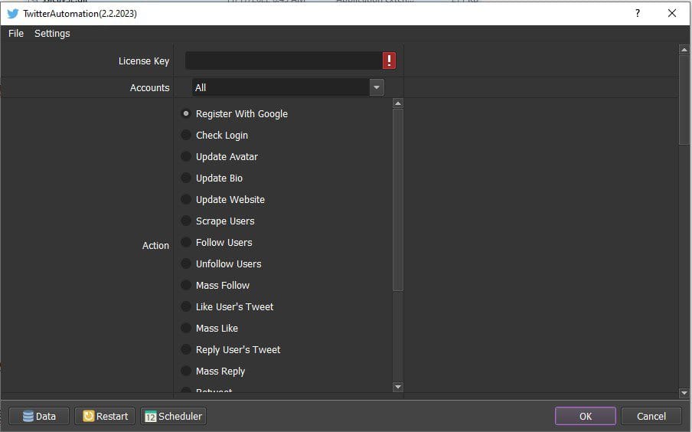Click the Accounts label
Image resolution: width=692 pixels, height=432 pixels.
click(149, 88)
